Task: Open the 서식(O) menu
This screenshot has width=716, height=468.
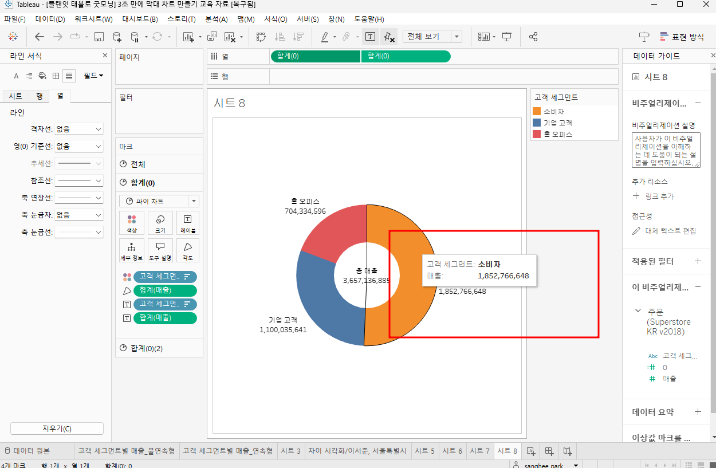Action: (x=276, y=19)
